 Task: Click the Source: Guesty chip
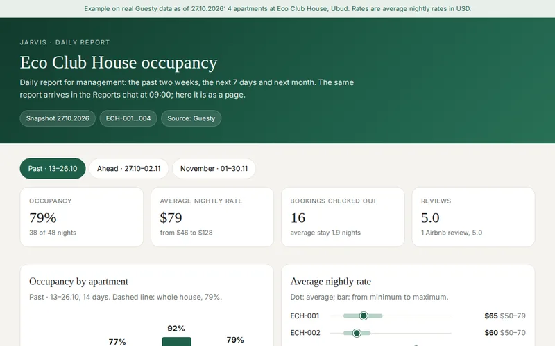click(191, 118)
